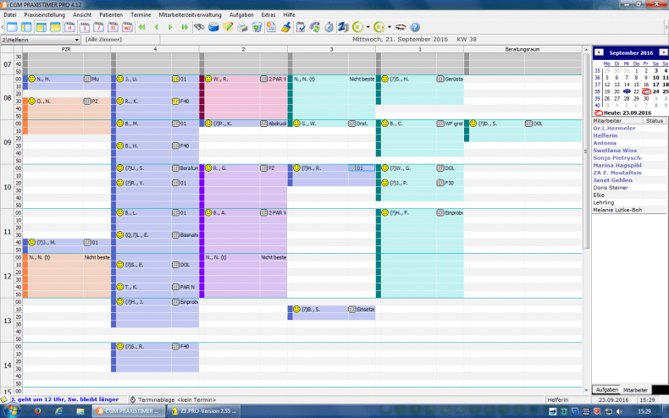Screen dimensions: 669x418
Task: Open the Datei menu
Action: (10, 14)
